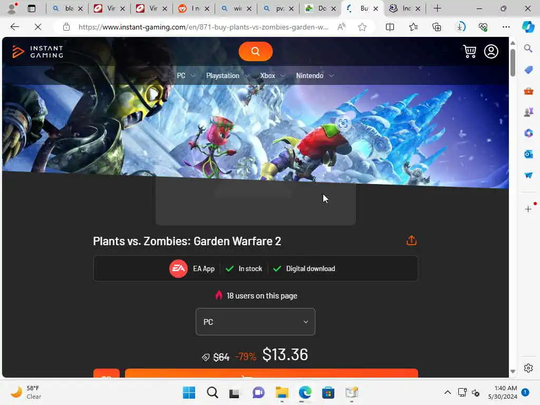Viewport: 540px width, 405px height.
Task: Click the page URL address bar
Action: tap(203, 27)
